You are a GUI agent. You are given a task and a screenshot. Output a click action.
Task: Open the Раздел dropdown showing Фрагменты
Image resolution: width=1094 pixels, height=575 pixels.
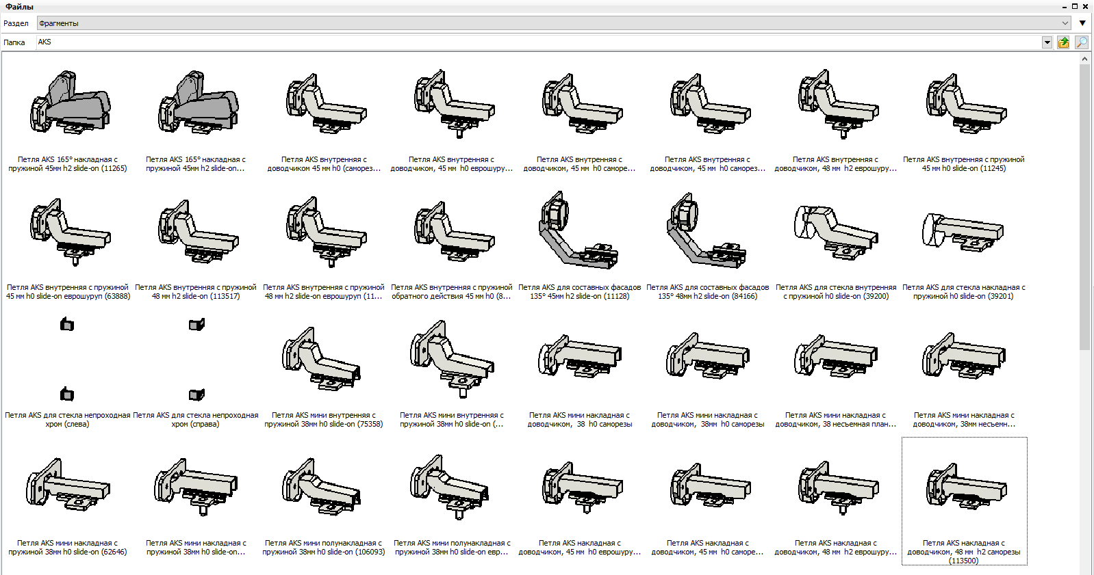tap(553, 23)
